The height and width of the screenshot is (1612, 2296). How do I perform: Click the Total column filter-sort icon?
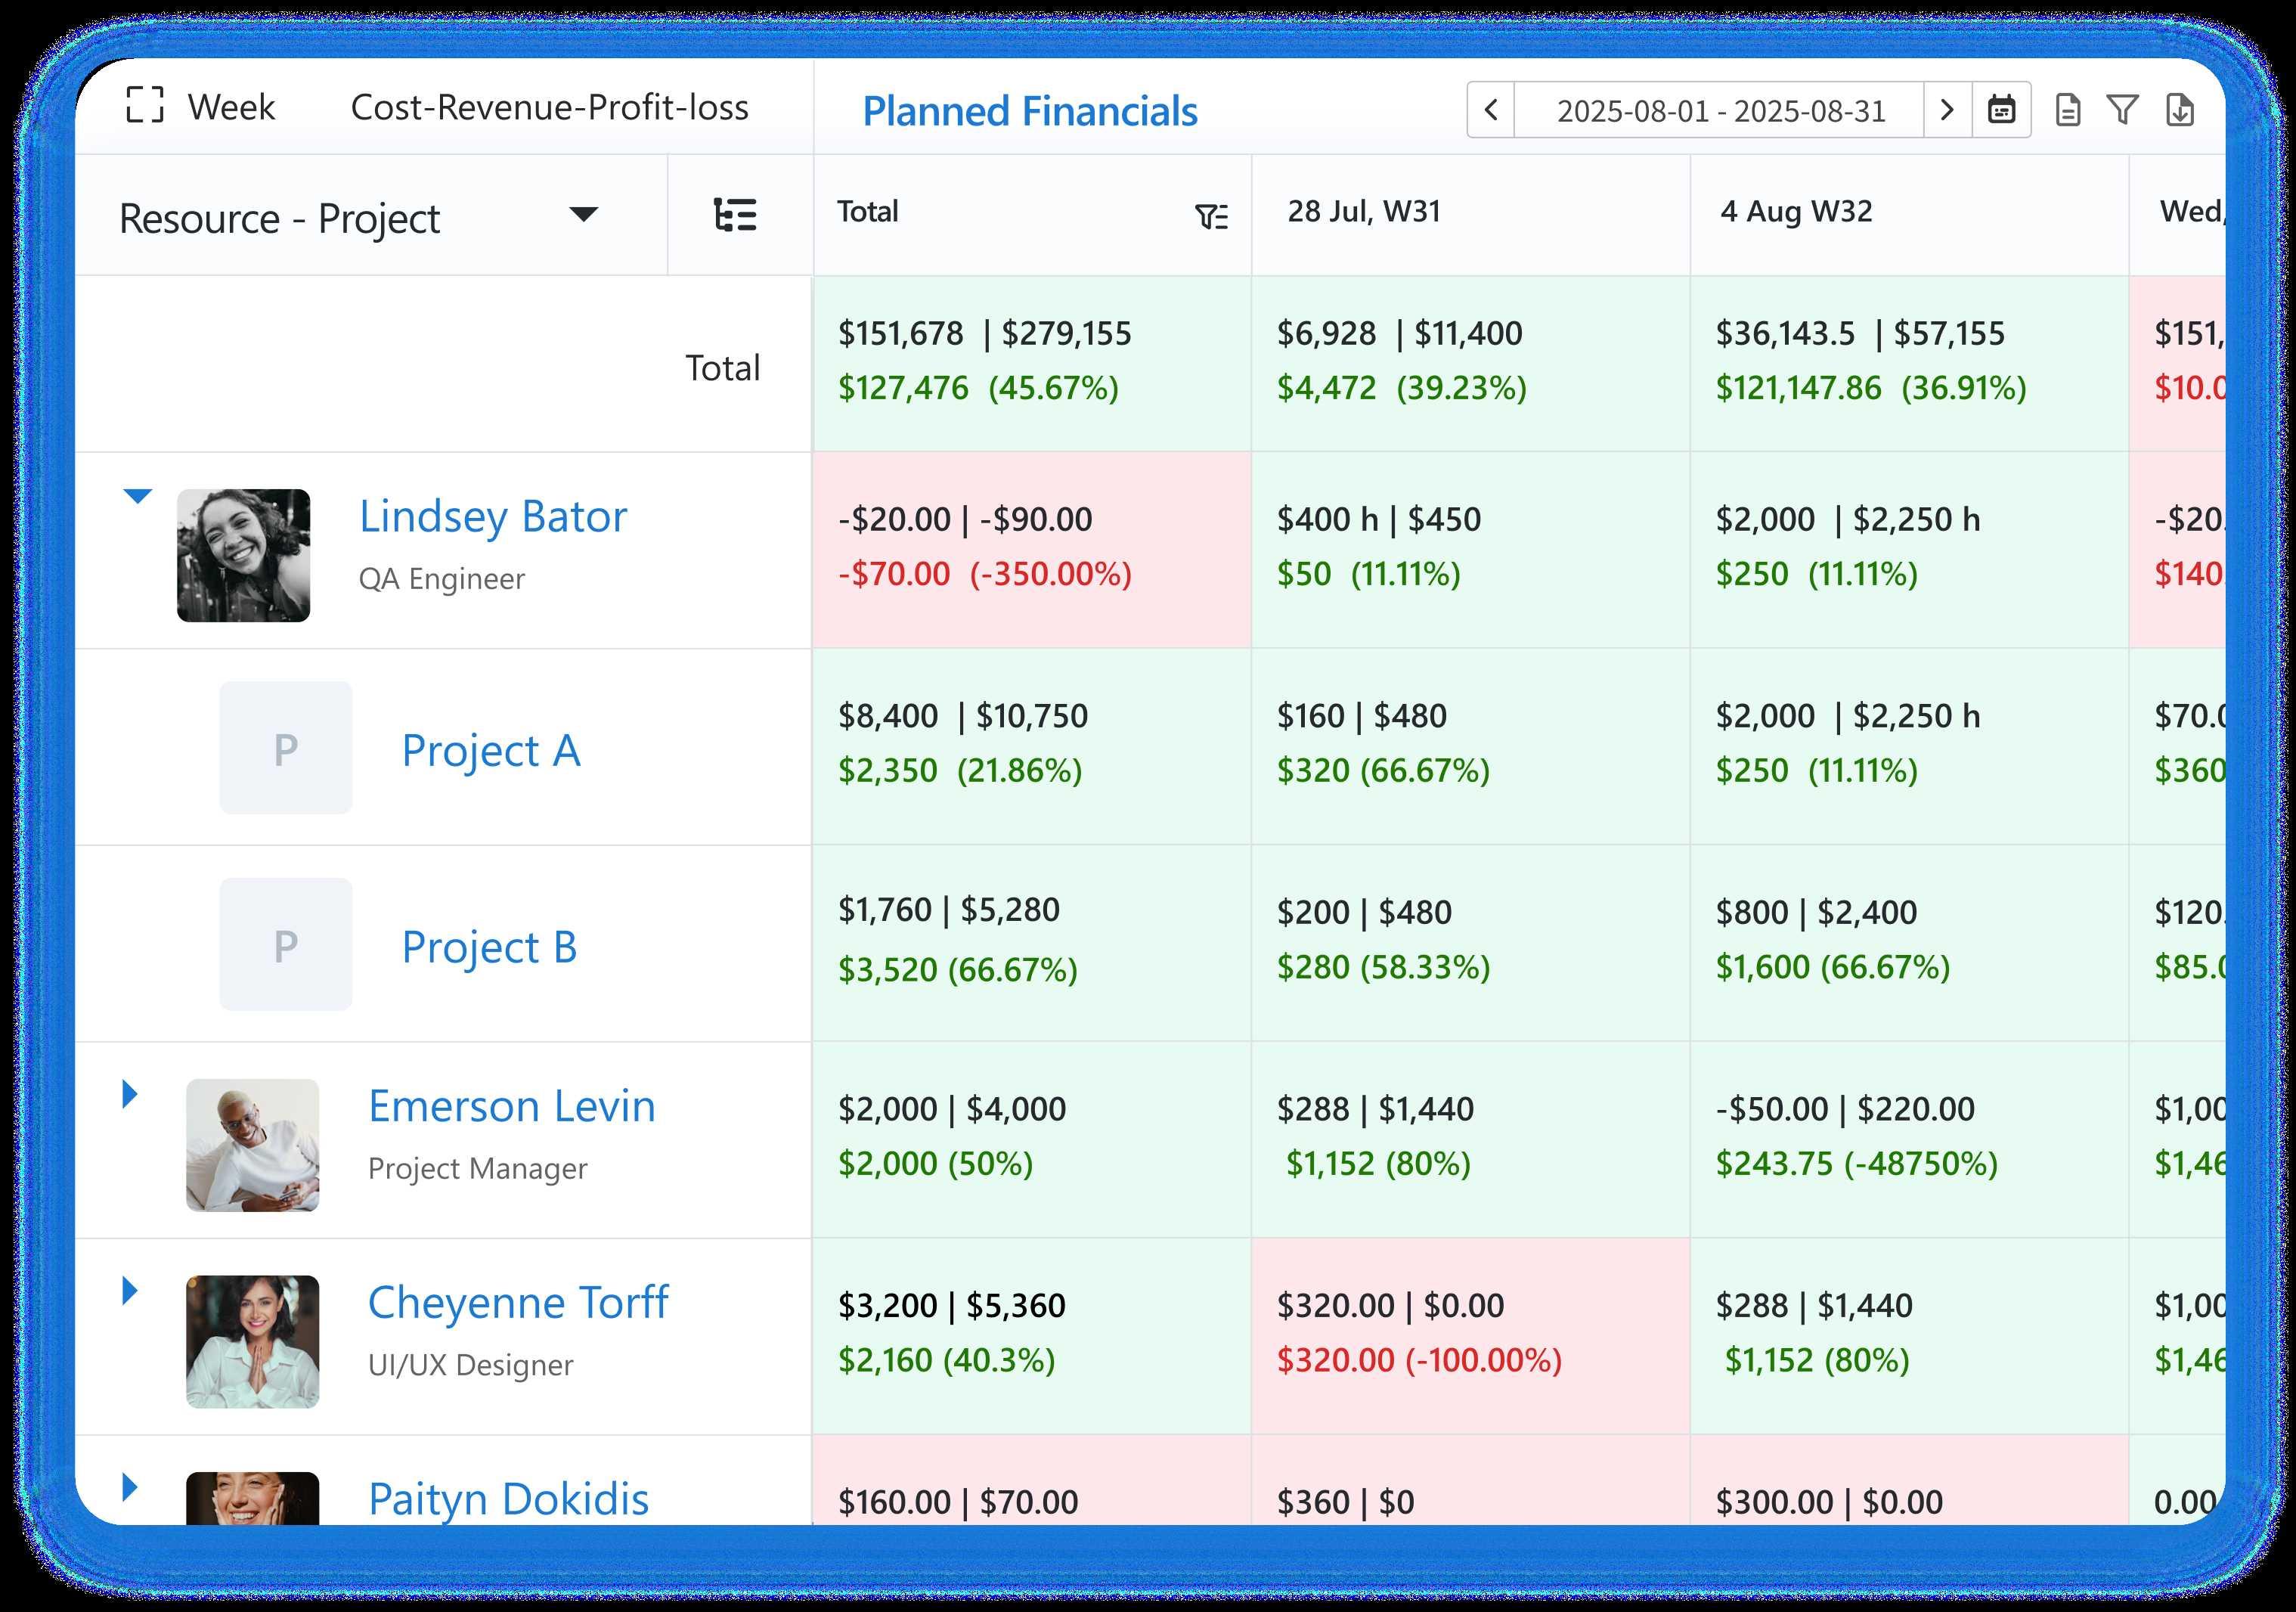pos(1211,216)
